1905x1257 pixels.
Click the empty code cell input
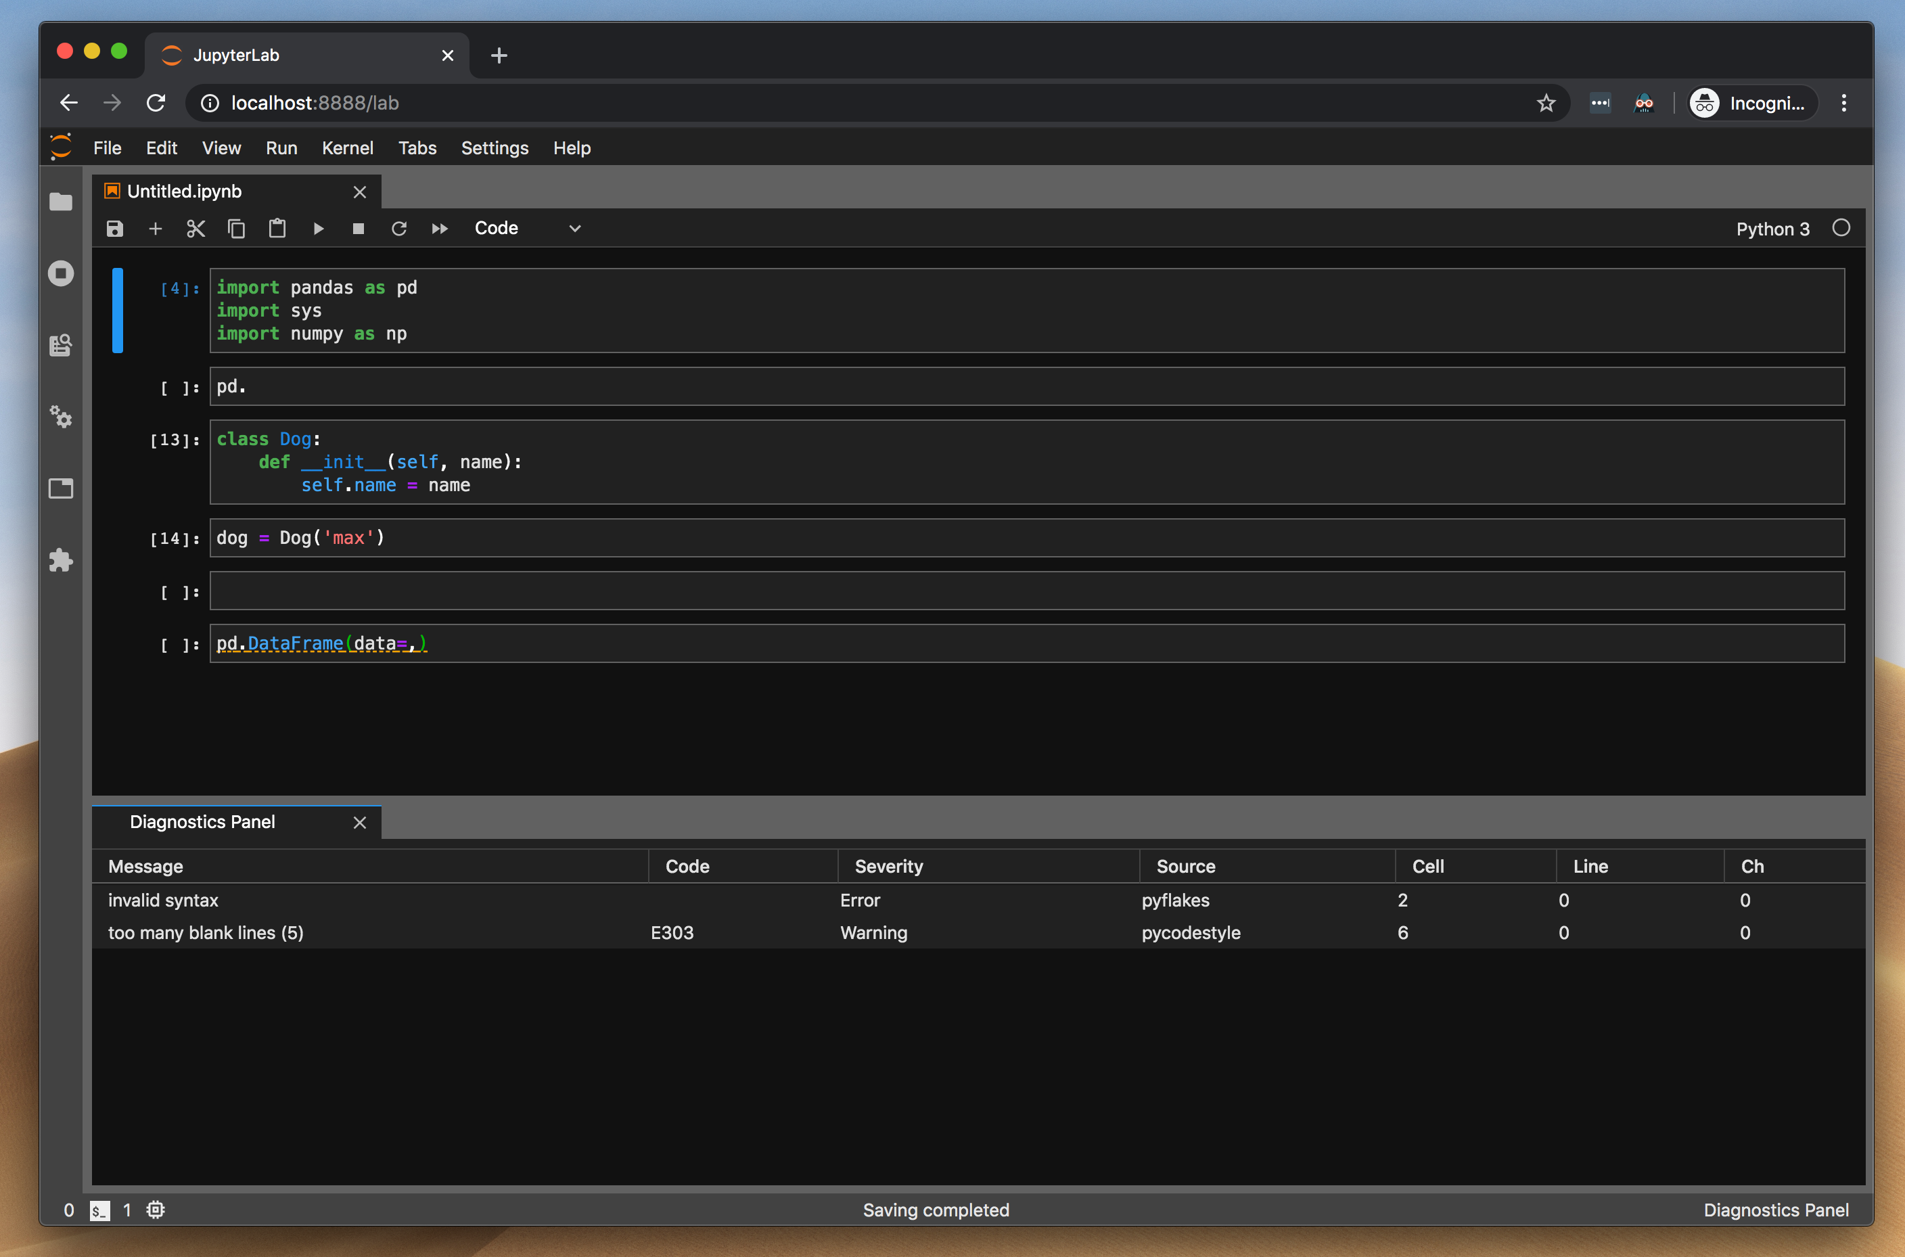(1026, 591)
